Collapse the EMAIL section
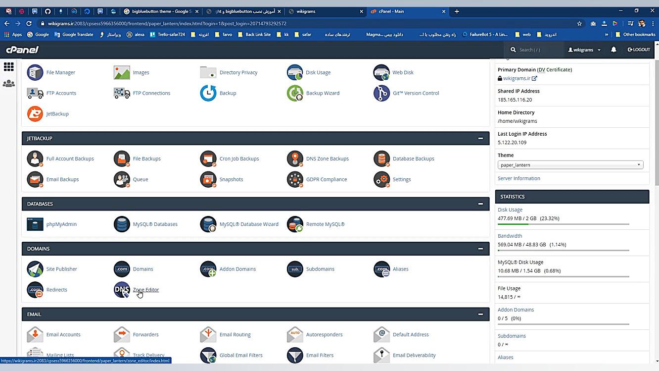659x371 pixels. (480, 314)
